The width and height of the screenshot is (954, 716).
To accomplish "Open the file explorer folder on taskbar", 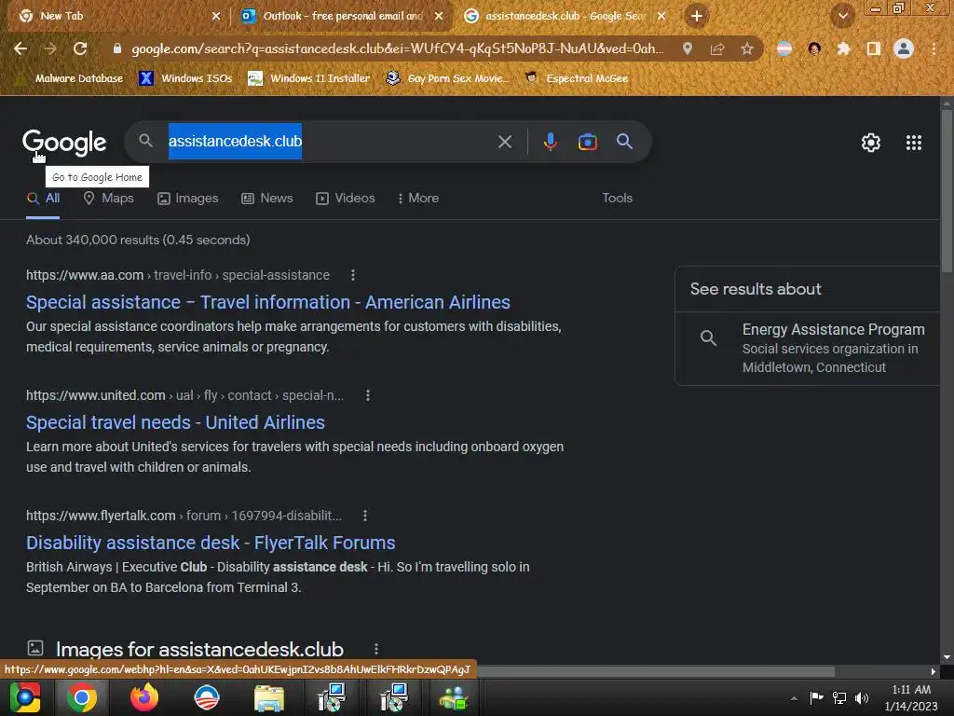I will (269, 697).
